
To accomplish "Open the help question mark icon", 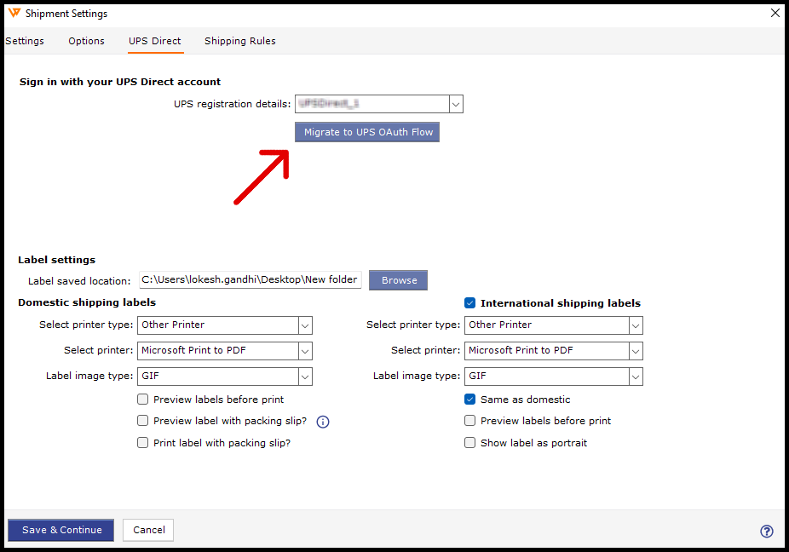I will tap(766, 531).
